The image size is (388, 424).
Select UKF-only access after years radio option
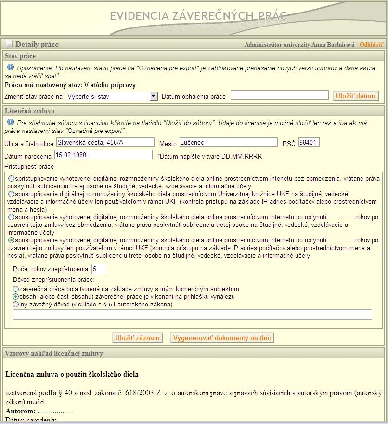pos(11,240)
